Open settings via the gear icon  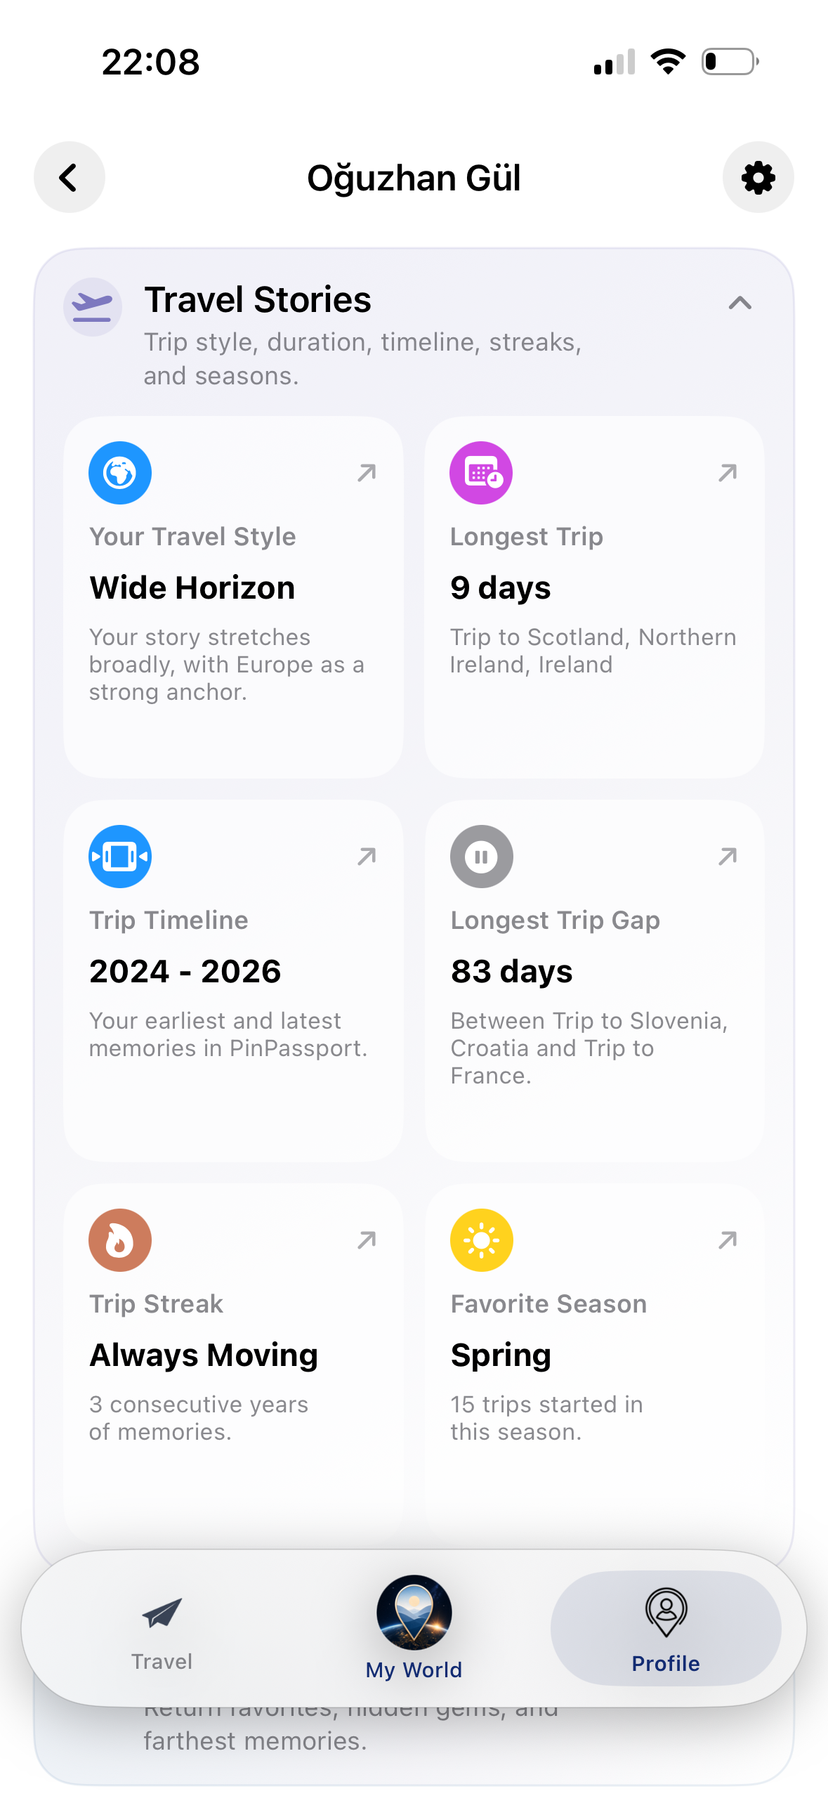point(758,177)
